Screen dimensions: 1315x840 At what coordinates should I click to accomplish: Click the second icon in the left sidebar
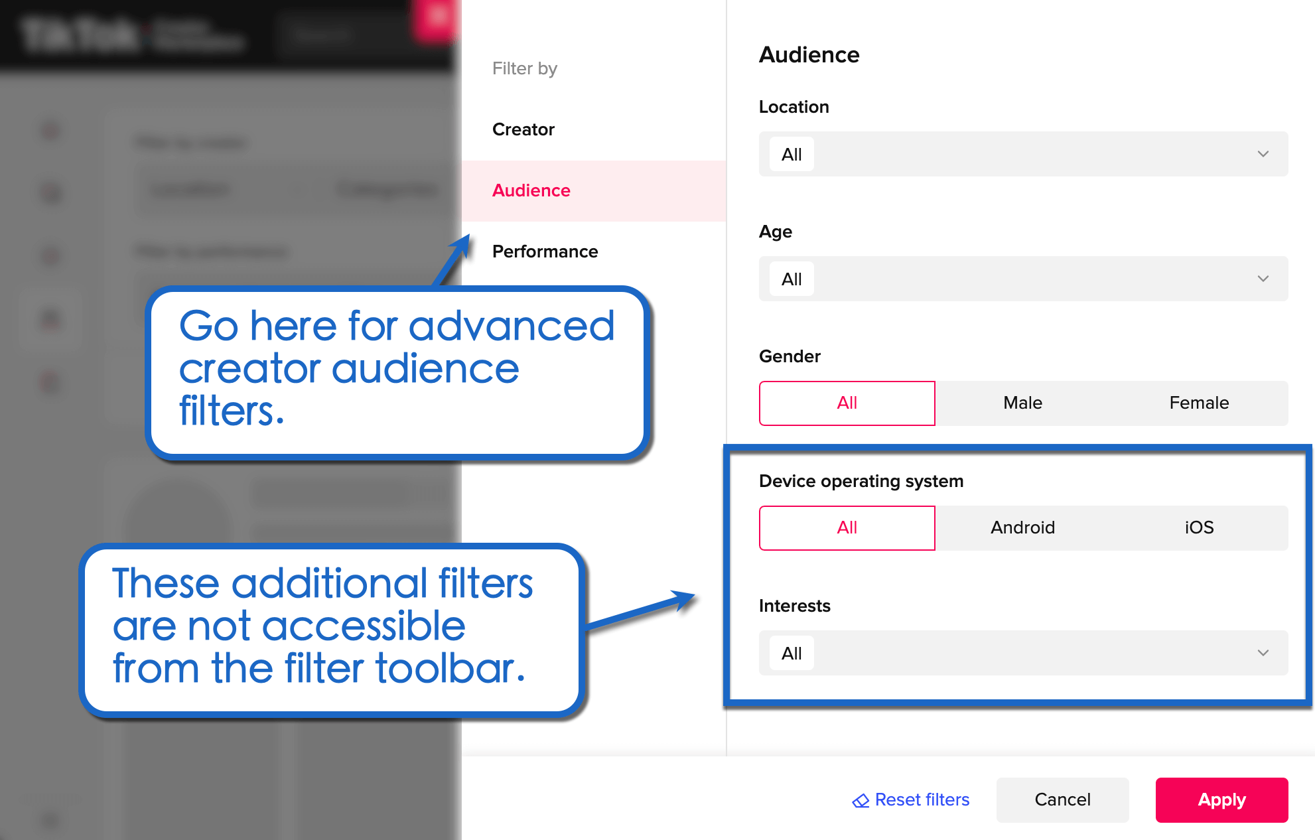50,193
